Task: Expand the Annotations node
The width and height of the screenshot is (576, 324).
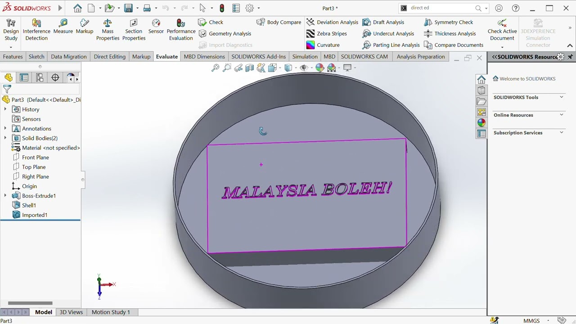Action: click(x=5, y=129)
